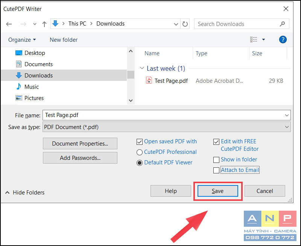301x246 pixels.
Task: Select Pictures in the folder tree
Action: (34, 98)
